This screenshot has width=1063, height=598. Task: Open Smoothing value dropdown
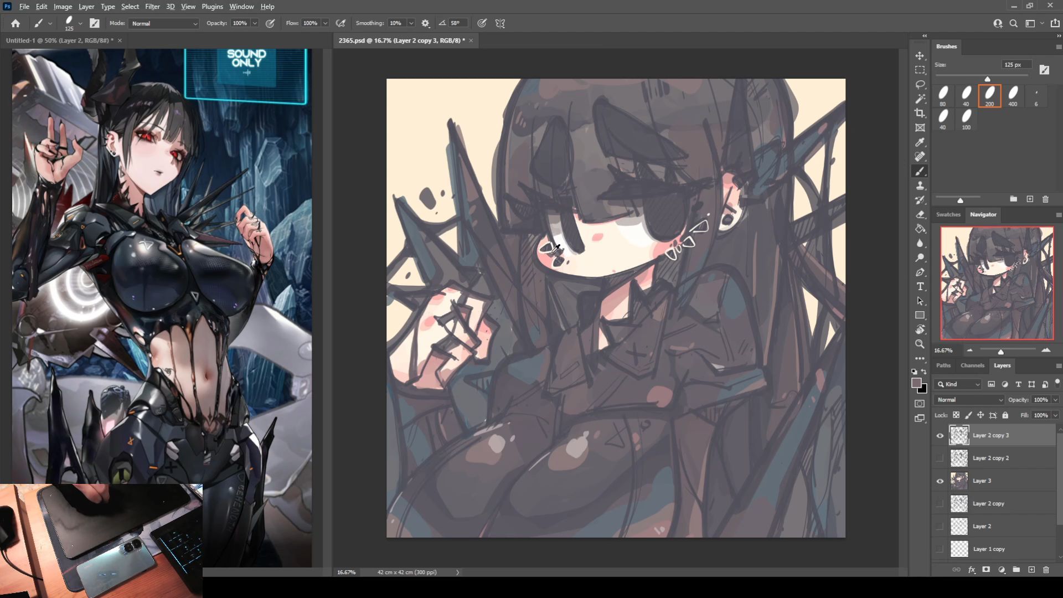point(411,23)
